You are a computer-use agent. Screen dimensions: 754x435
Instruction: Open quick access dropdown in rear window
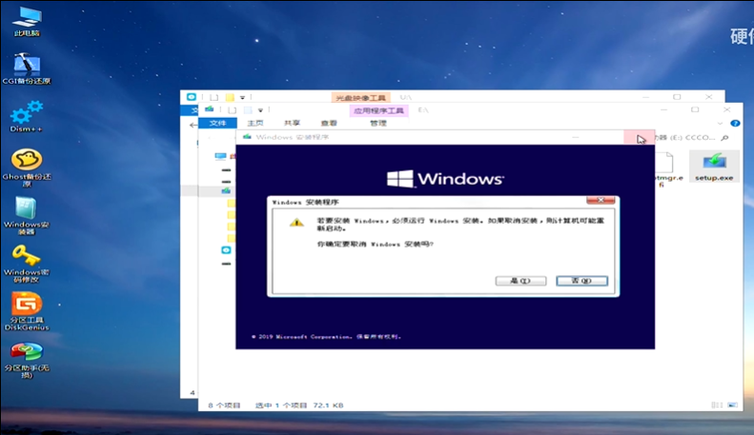click(x=242, y=97)
